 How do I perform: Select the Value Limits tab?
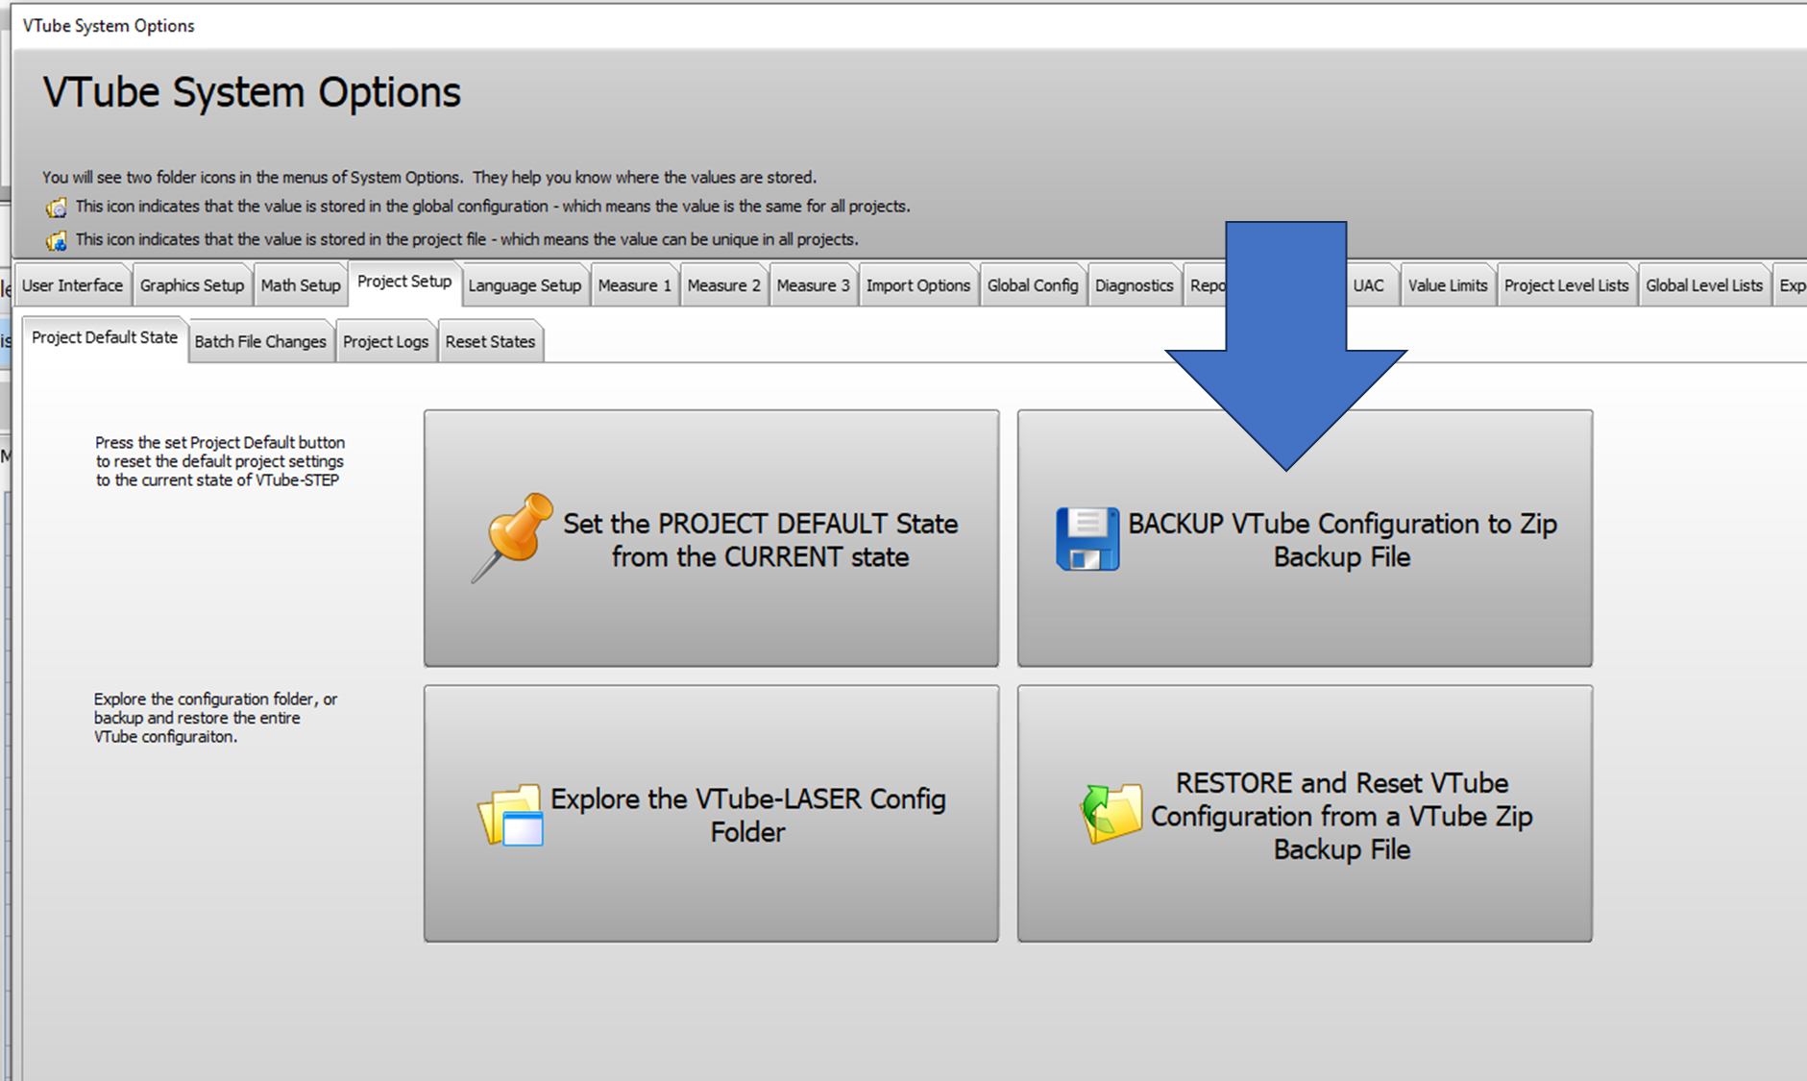1448,285
